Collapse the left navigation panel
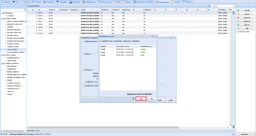The height and width of the screenshot is (136, 256). pyautogui.click(x=25, y=6)
